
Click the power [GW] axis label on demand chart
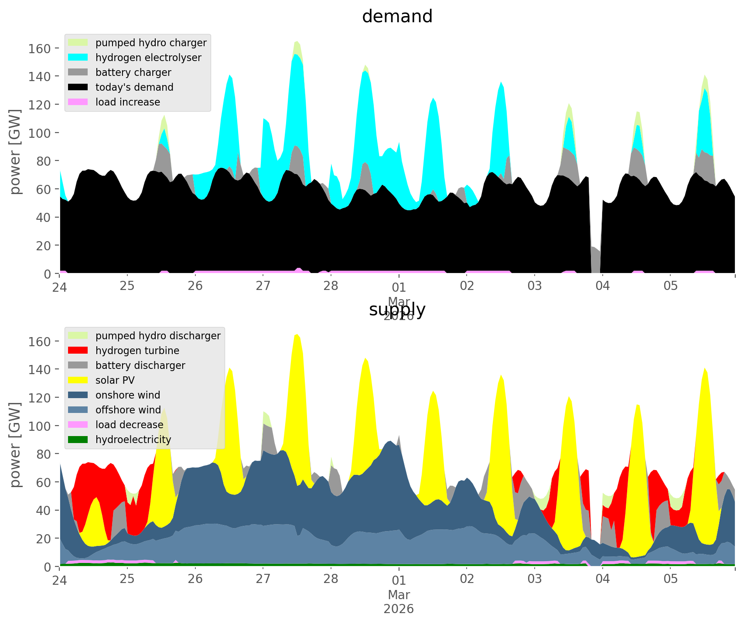click(x=15, y=152)
